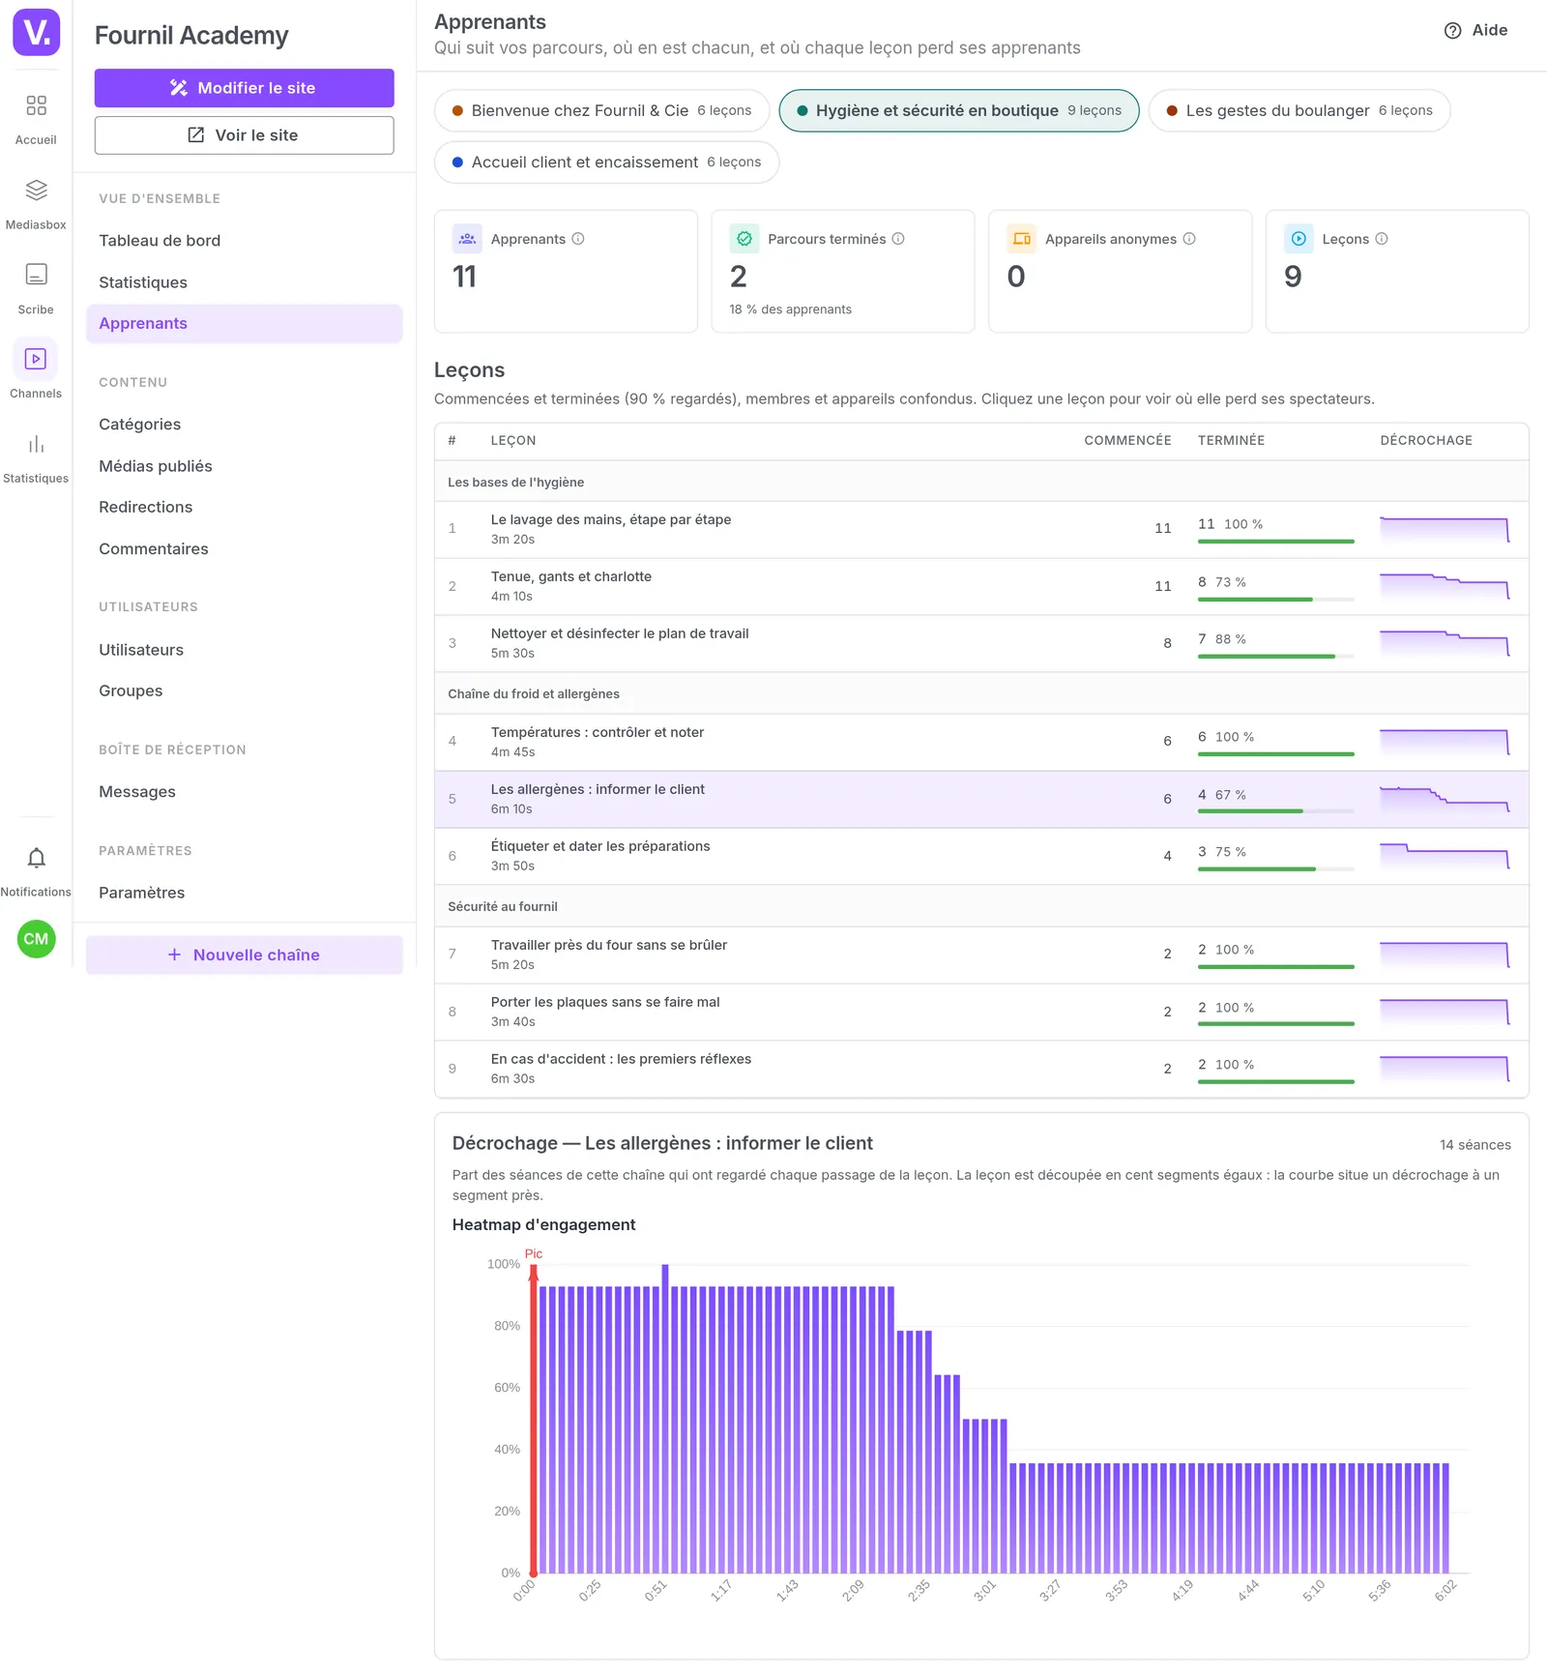Click the CM user avatar

coord(37,939)
